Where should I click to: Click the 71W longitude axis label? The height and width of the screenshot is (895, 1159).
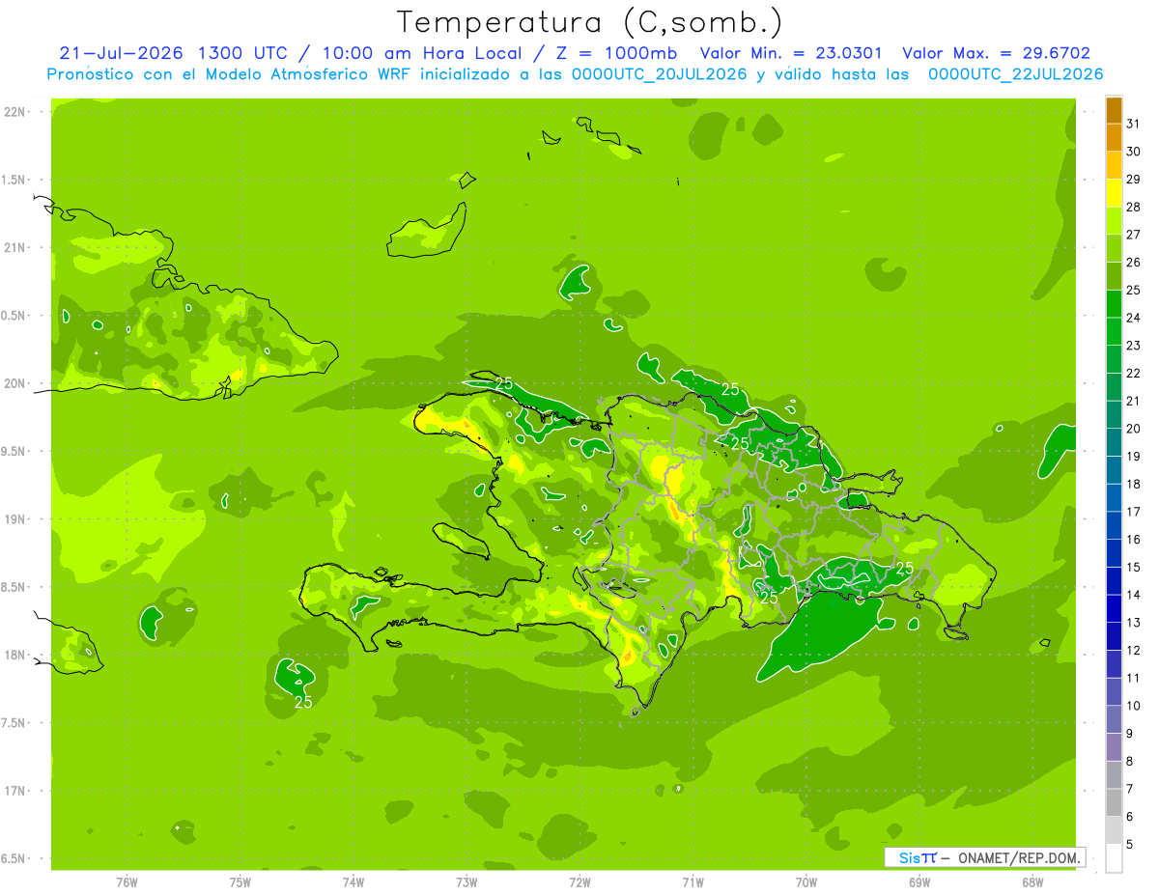click(x=693, y=882)
